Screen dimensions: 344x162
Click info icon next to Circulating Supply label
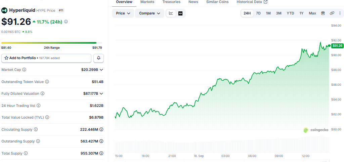pos(36,129)
